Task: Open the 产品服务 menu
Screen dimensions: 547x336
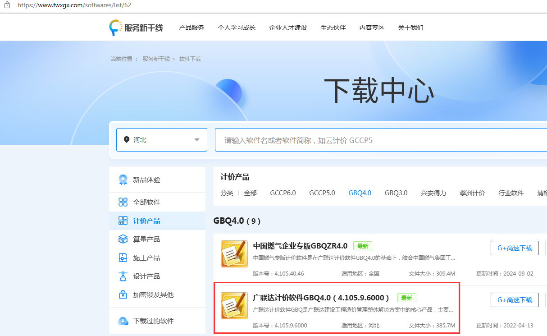Action: click(x=191, y=28)
